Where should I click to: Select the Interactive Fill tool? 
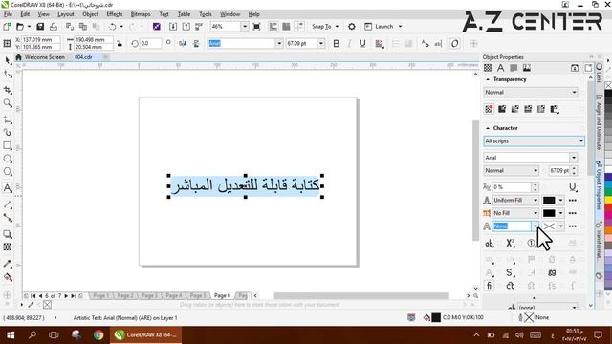8,277
